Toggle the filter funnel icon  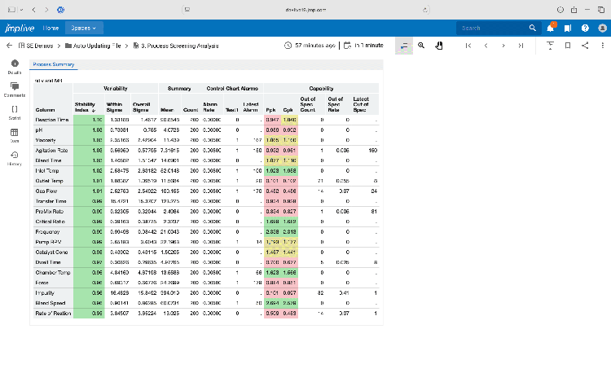point(550,46)
